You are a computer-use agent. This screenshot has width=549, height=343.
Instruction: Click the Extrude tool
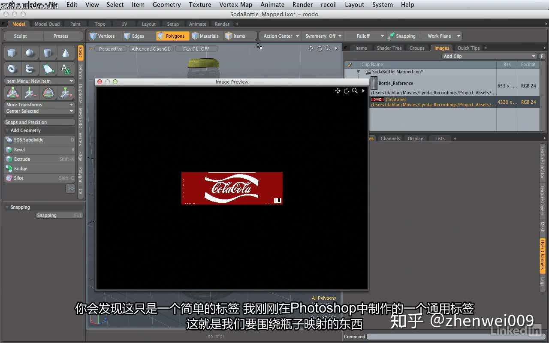tap(39, 159)
